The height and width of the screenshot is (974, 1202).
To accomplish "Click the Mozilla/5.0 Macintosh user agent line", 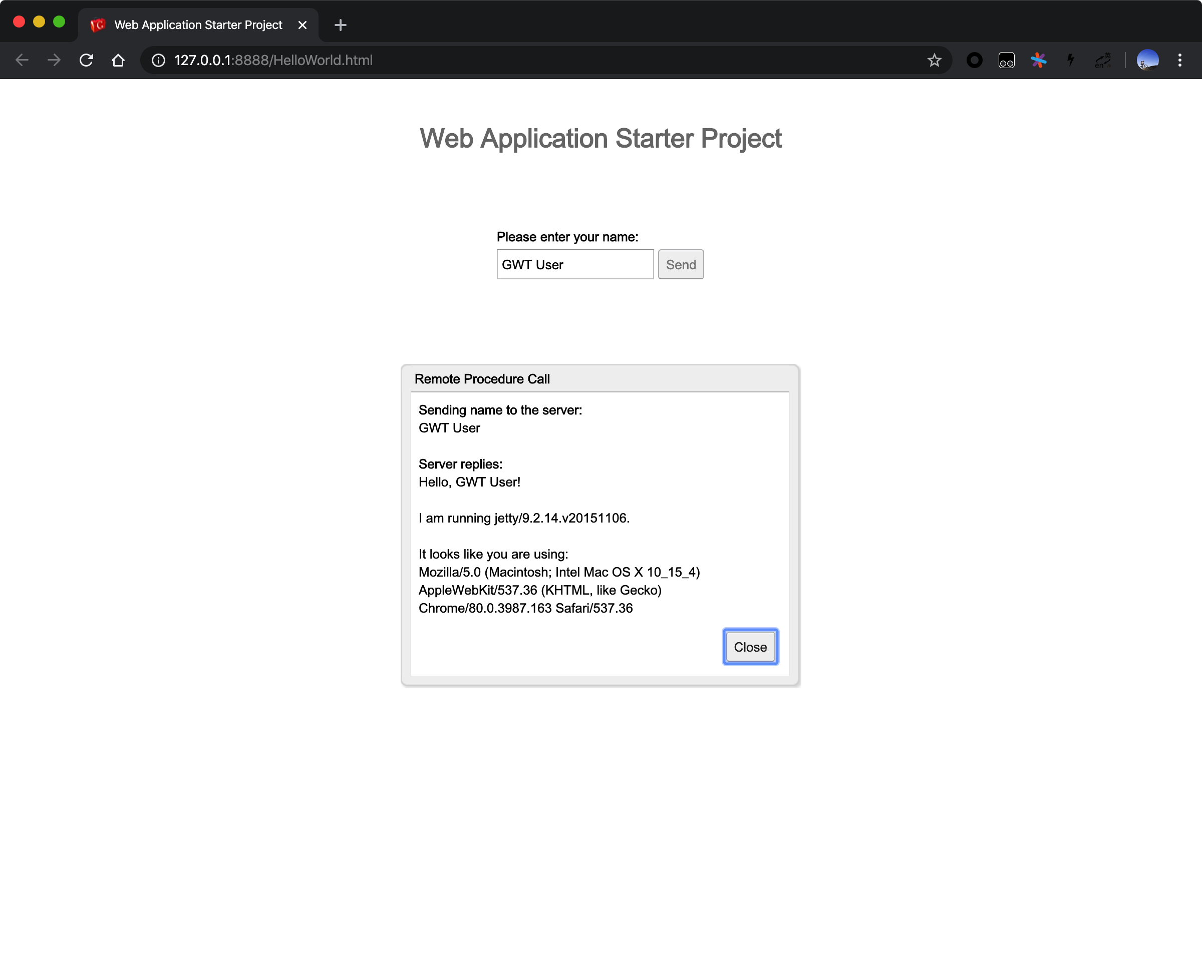I will coord(559,572).
